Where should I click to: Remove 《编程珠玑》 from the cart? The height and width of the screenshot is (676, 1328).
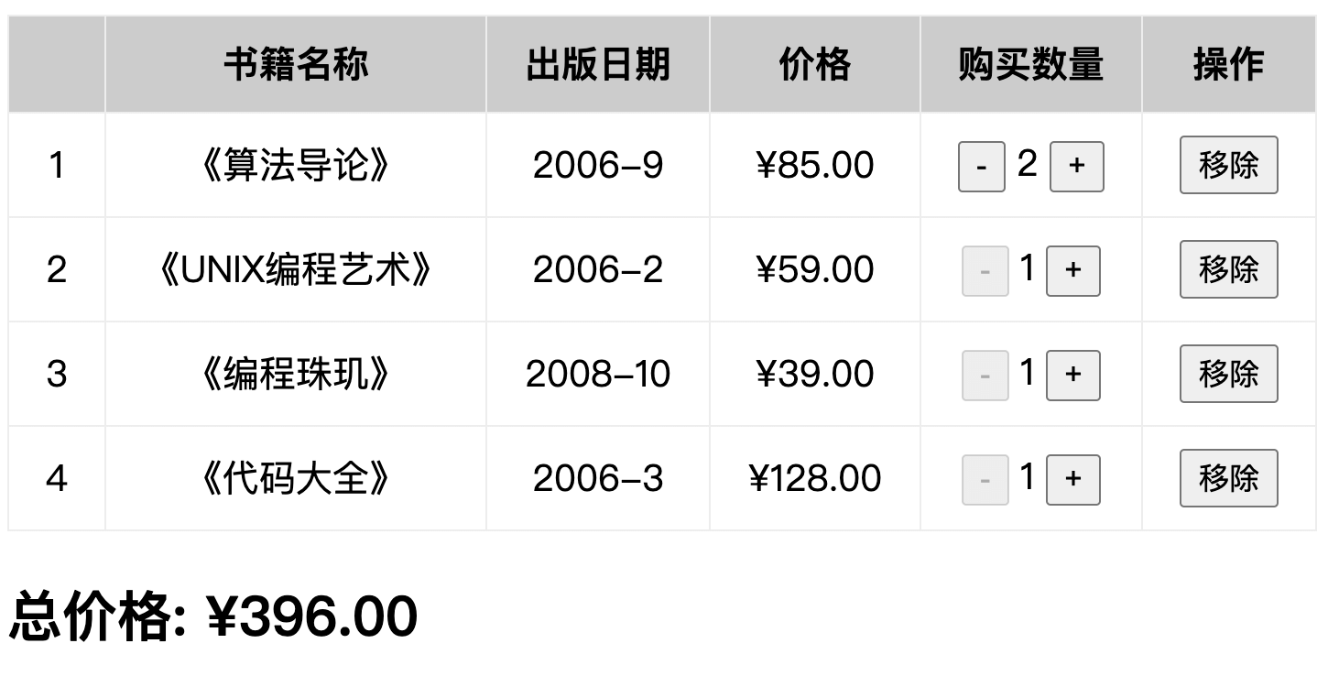[x=1228, y=375]
